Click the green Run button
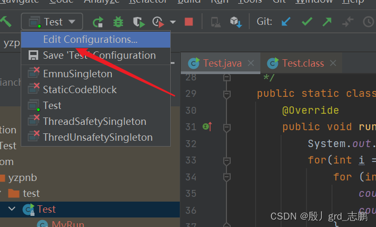The height and width of the screenshot is (227, 376). point(98,22)
